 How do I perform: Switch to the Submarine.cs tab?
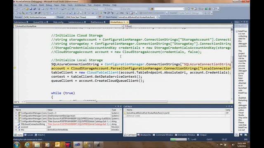pos(21,22)
